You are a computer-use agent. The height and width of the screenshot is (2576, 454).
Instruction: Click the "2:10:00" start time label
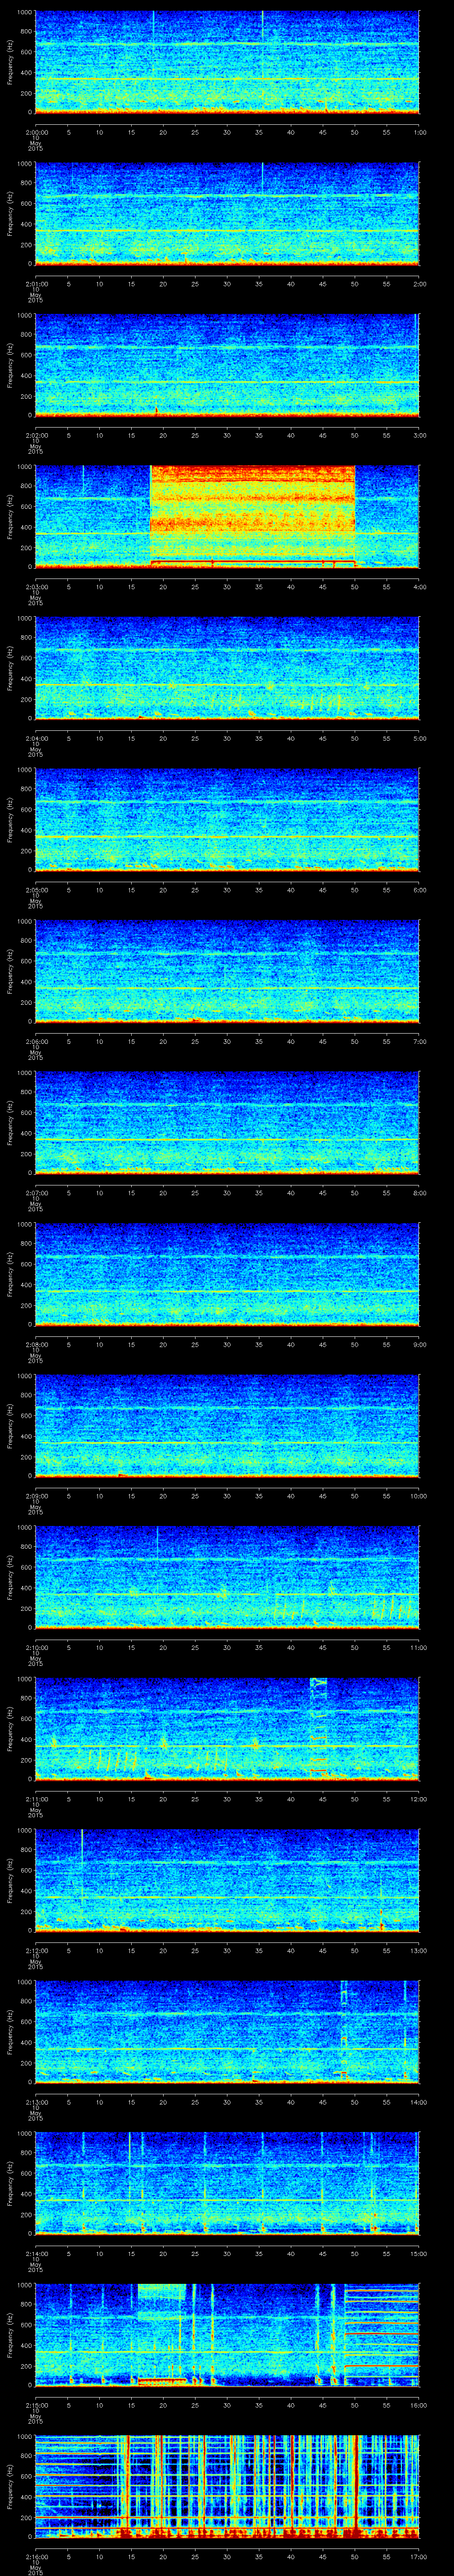click(36, 1647)
